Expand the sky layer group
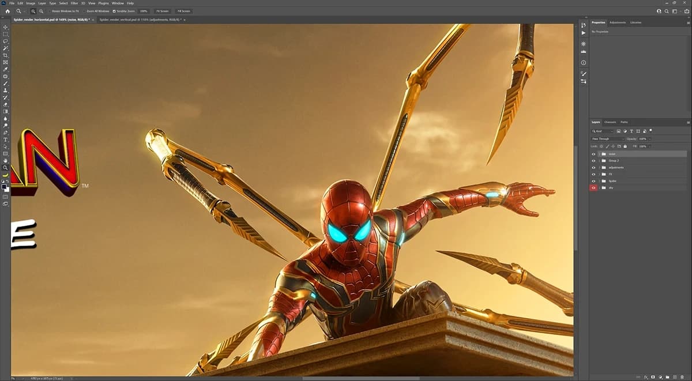692x381 pixels. point(600,188)
